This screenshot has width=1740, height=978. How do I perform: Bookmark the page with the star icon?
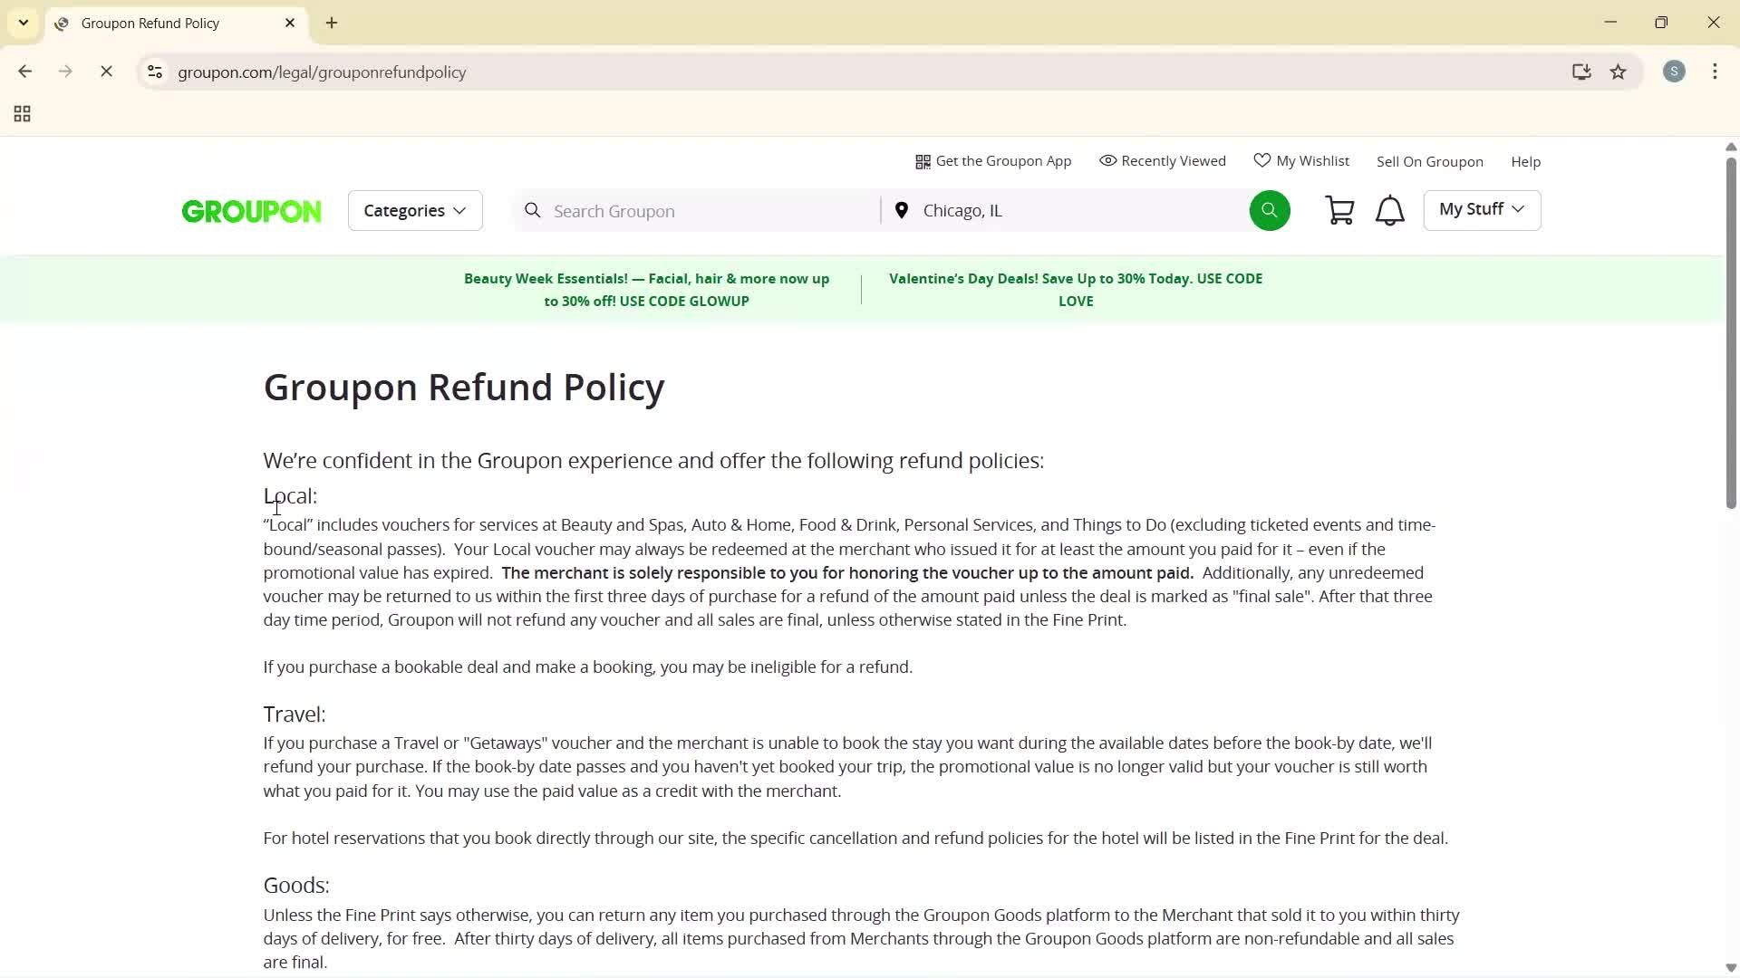coord(1619,72)
